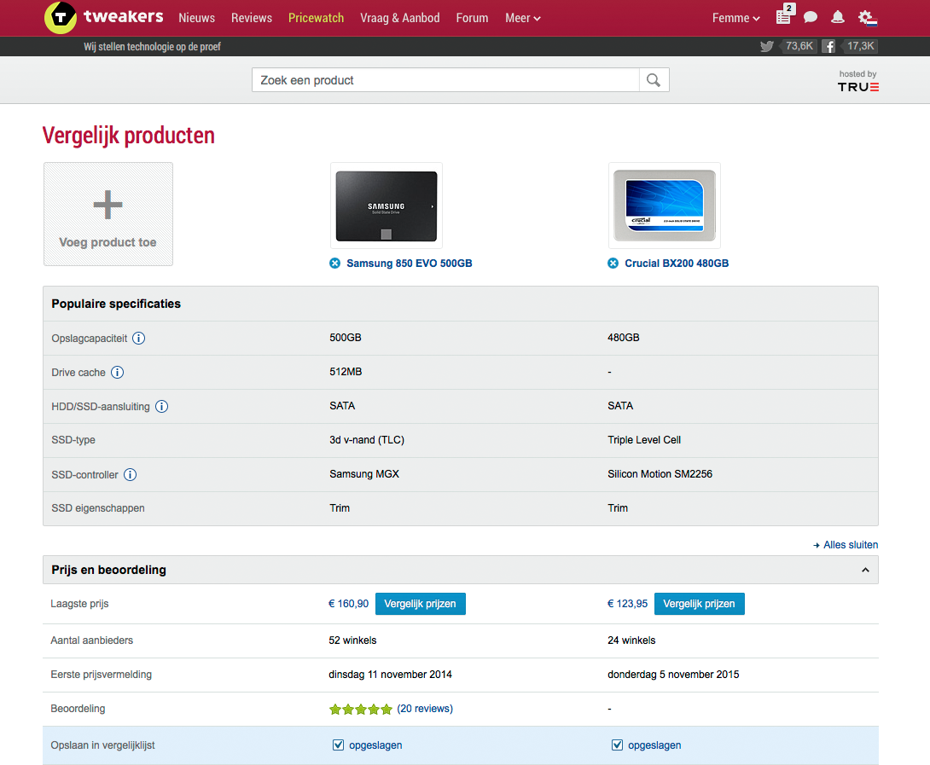Click the search magnifier button
Viewport: 930px width, 765px height.
tap(654, 80)
